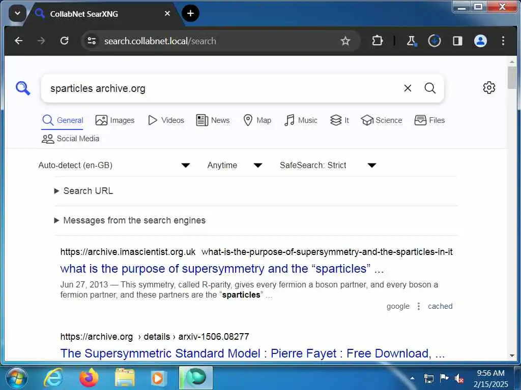Image resolution: width=521 pixels, height=390 pixels.
Task: Open the Windows Start menu
Action: point(16,378)
